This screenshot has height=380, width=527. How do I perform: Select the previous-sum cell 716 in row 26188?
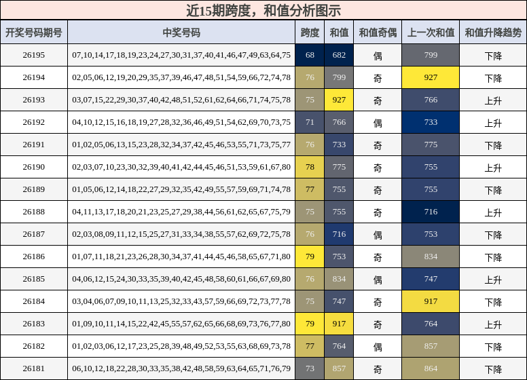tap(431, 212)
